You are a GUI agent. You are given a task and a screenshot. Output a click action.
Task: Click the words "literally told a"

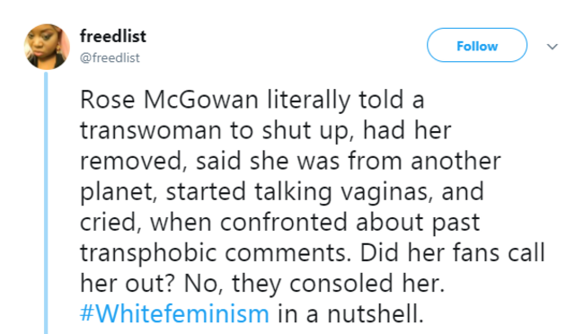(x=346, y=101)
